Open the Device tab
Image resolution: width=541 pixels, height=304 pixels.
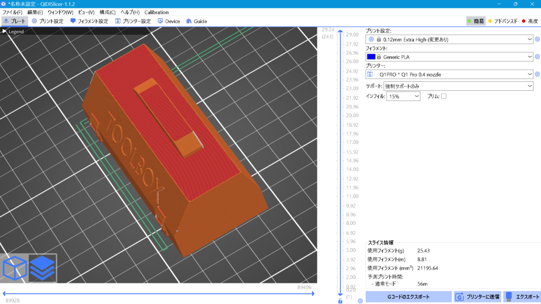pyautogui.click(x=169, y=21)
